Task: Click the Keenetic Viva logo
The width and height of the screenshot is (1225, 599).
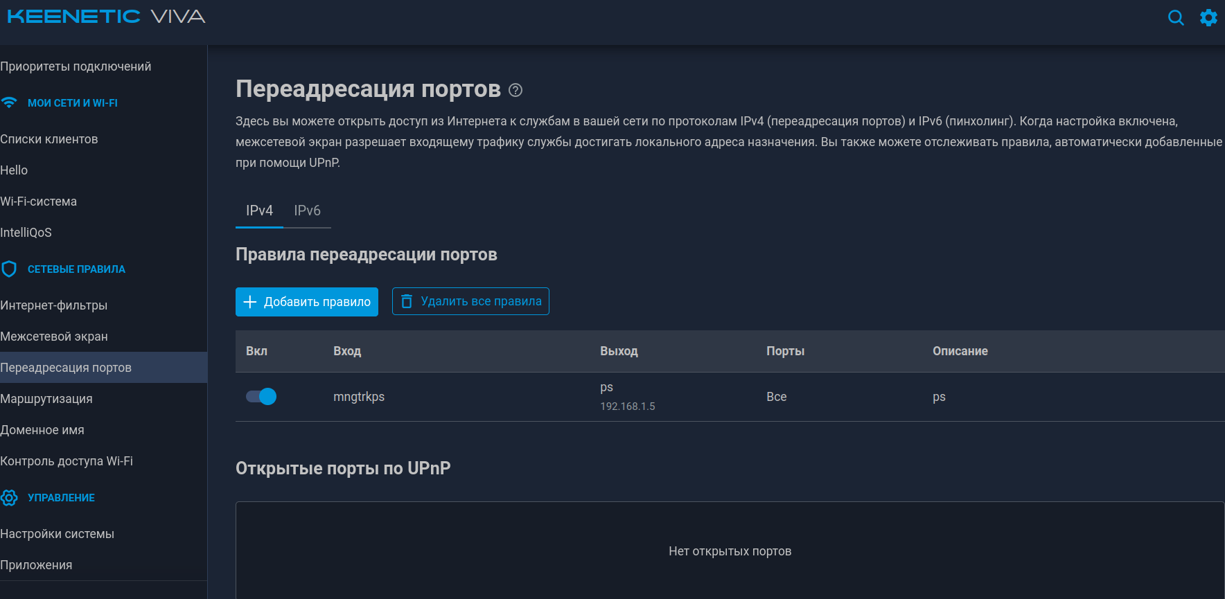Action: (x=106, y=17)
